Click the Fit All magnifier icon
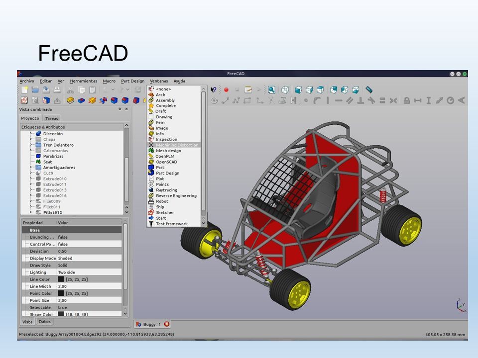 pyautogui.click(x=271, y=90)
